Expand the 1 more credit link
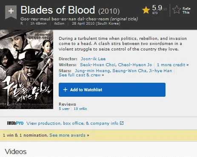The width and height of the screenshot is (197, 157). click(173, 65)
